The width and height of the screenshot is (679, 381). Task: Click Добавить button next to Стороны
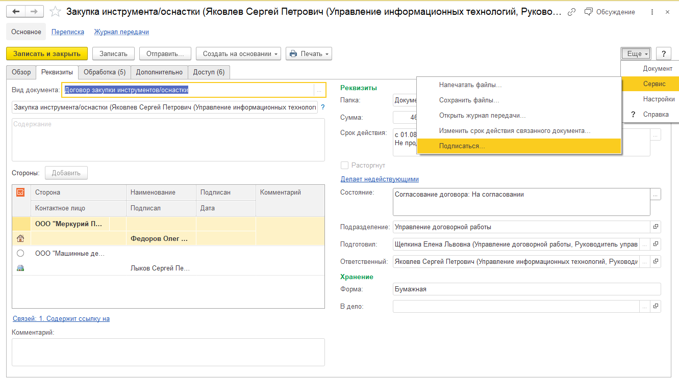(66, 173)
